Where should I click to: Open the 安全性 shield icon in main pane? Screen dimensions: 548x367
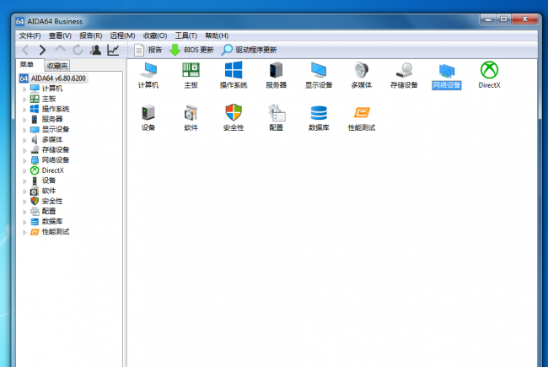(234, 117)
